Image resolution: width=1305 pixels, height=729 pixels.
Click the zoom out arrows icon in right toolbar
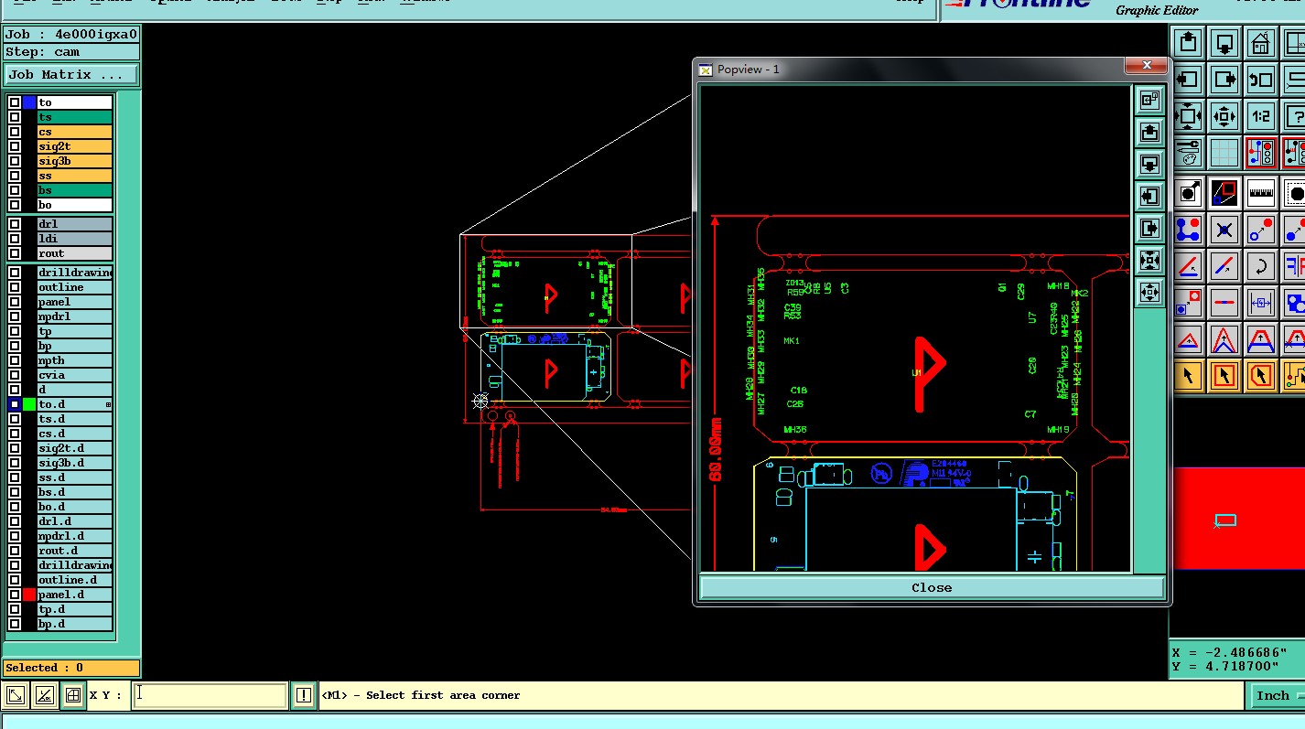click(1224, 115)
